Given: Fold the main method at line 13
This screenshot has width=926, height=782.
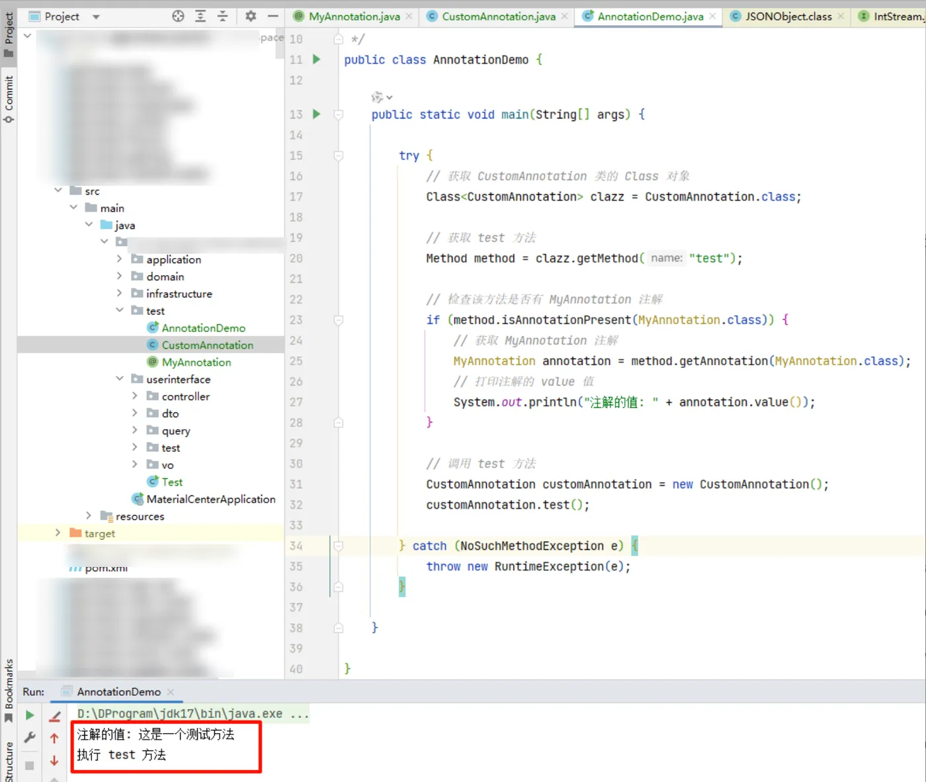Looking at the screenshot, I should [338, 114].
